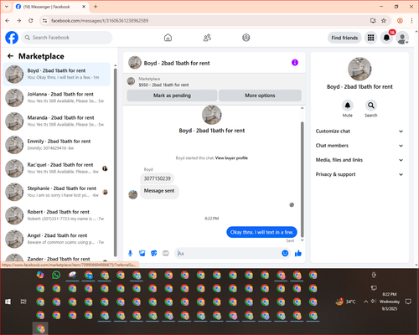The width and height of the screenshot is (419, 335).
Task: Choose a sticker with the sticker icon
Action: coord(154,253)
